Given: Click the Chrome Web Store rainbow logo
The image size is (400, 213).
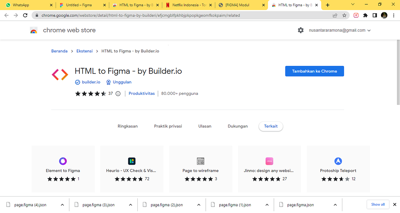Looking at the screenshot, I should point(34,30).
